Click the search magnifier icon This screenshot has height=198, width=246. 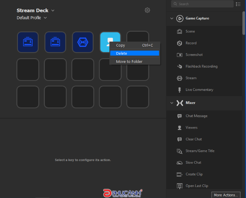[x=175, y=4]
